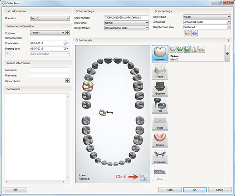Click the Last name input field
235x196 pixels.
point(50,70)
